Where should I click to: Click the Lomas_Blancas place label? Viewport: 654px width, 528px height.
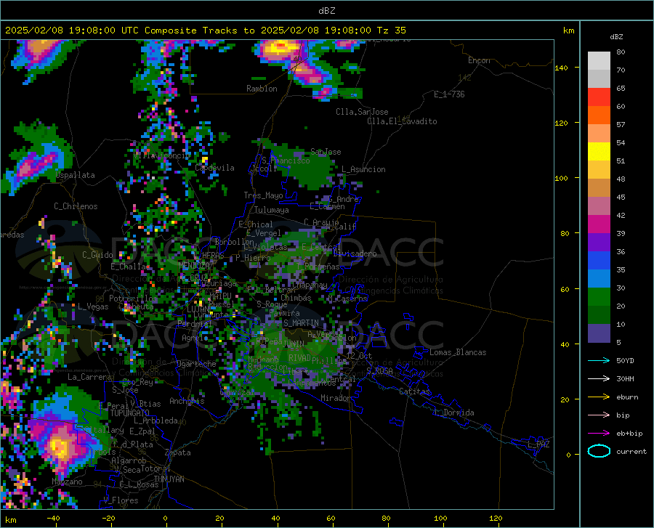pyautogui.click(x=458, y=352)
